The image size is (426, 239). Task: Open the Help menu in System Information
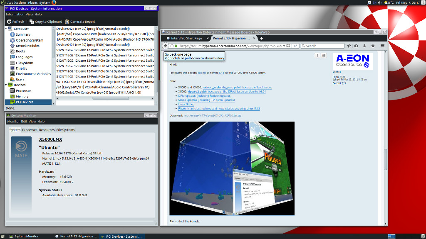pyautogui.click(x=38, y=15)
